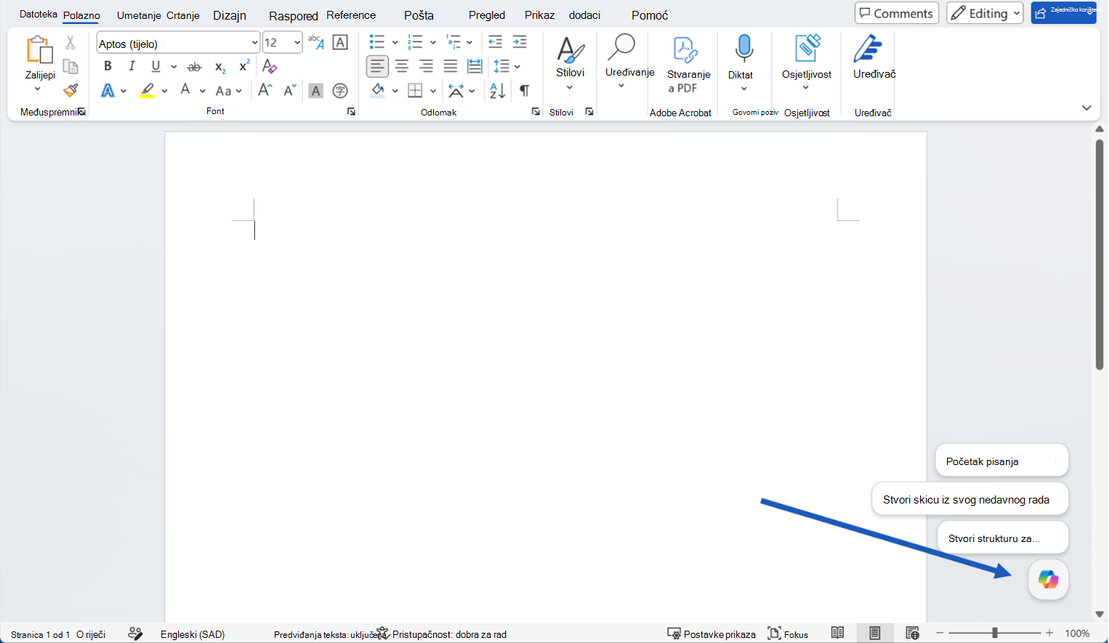
Task: Apply text effects with blue A icon
Action: 108,90
